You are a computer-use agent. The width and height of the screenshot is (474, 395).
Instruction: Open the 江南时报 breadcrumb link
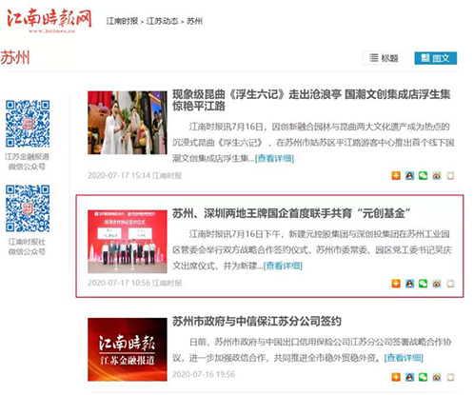point(122,21)
